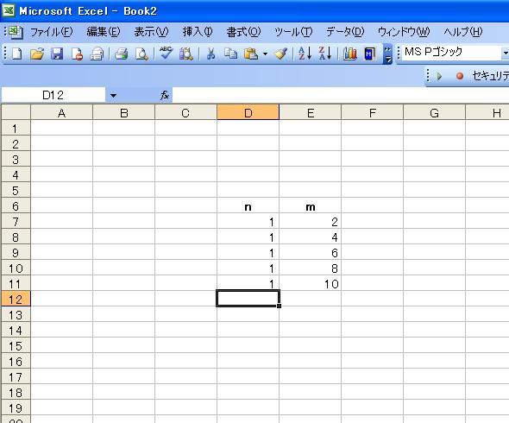Open the 挿入(I) menu
The image size is (509, 423).
[198, 32]
